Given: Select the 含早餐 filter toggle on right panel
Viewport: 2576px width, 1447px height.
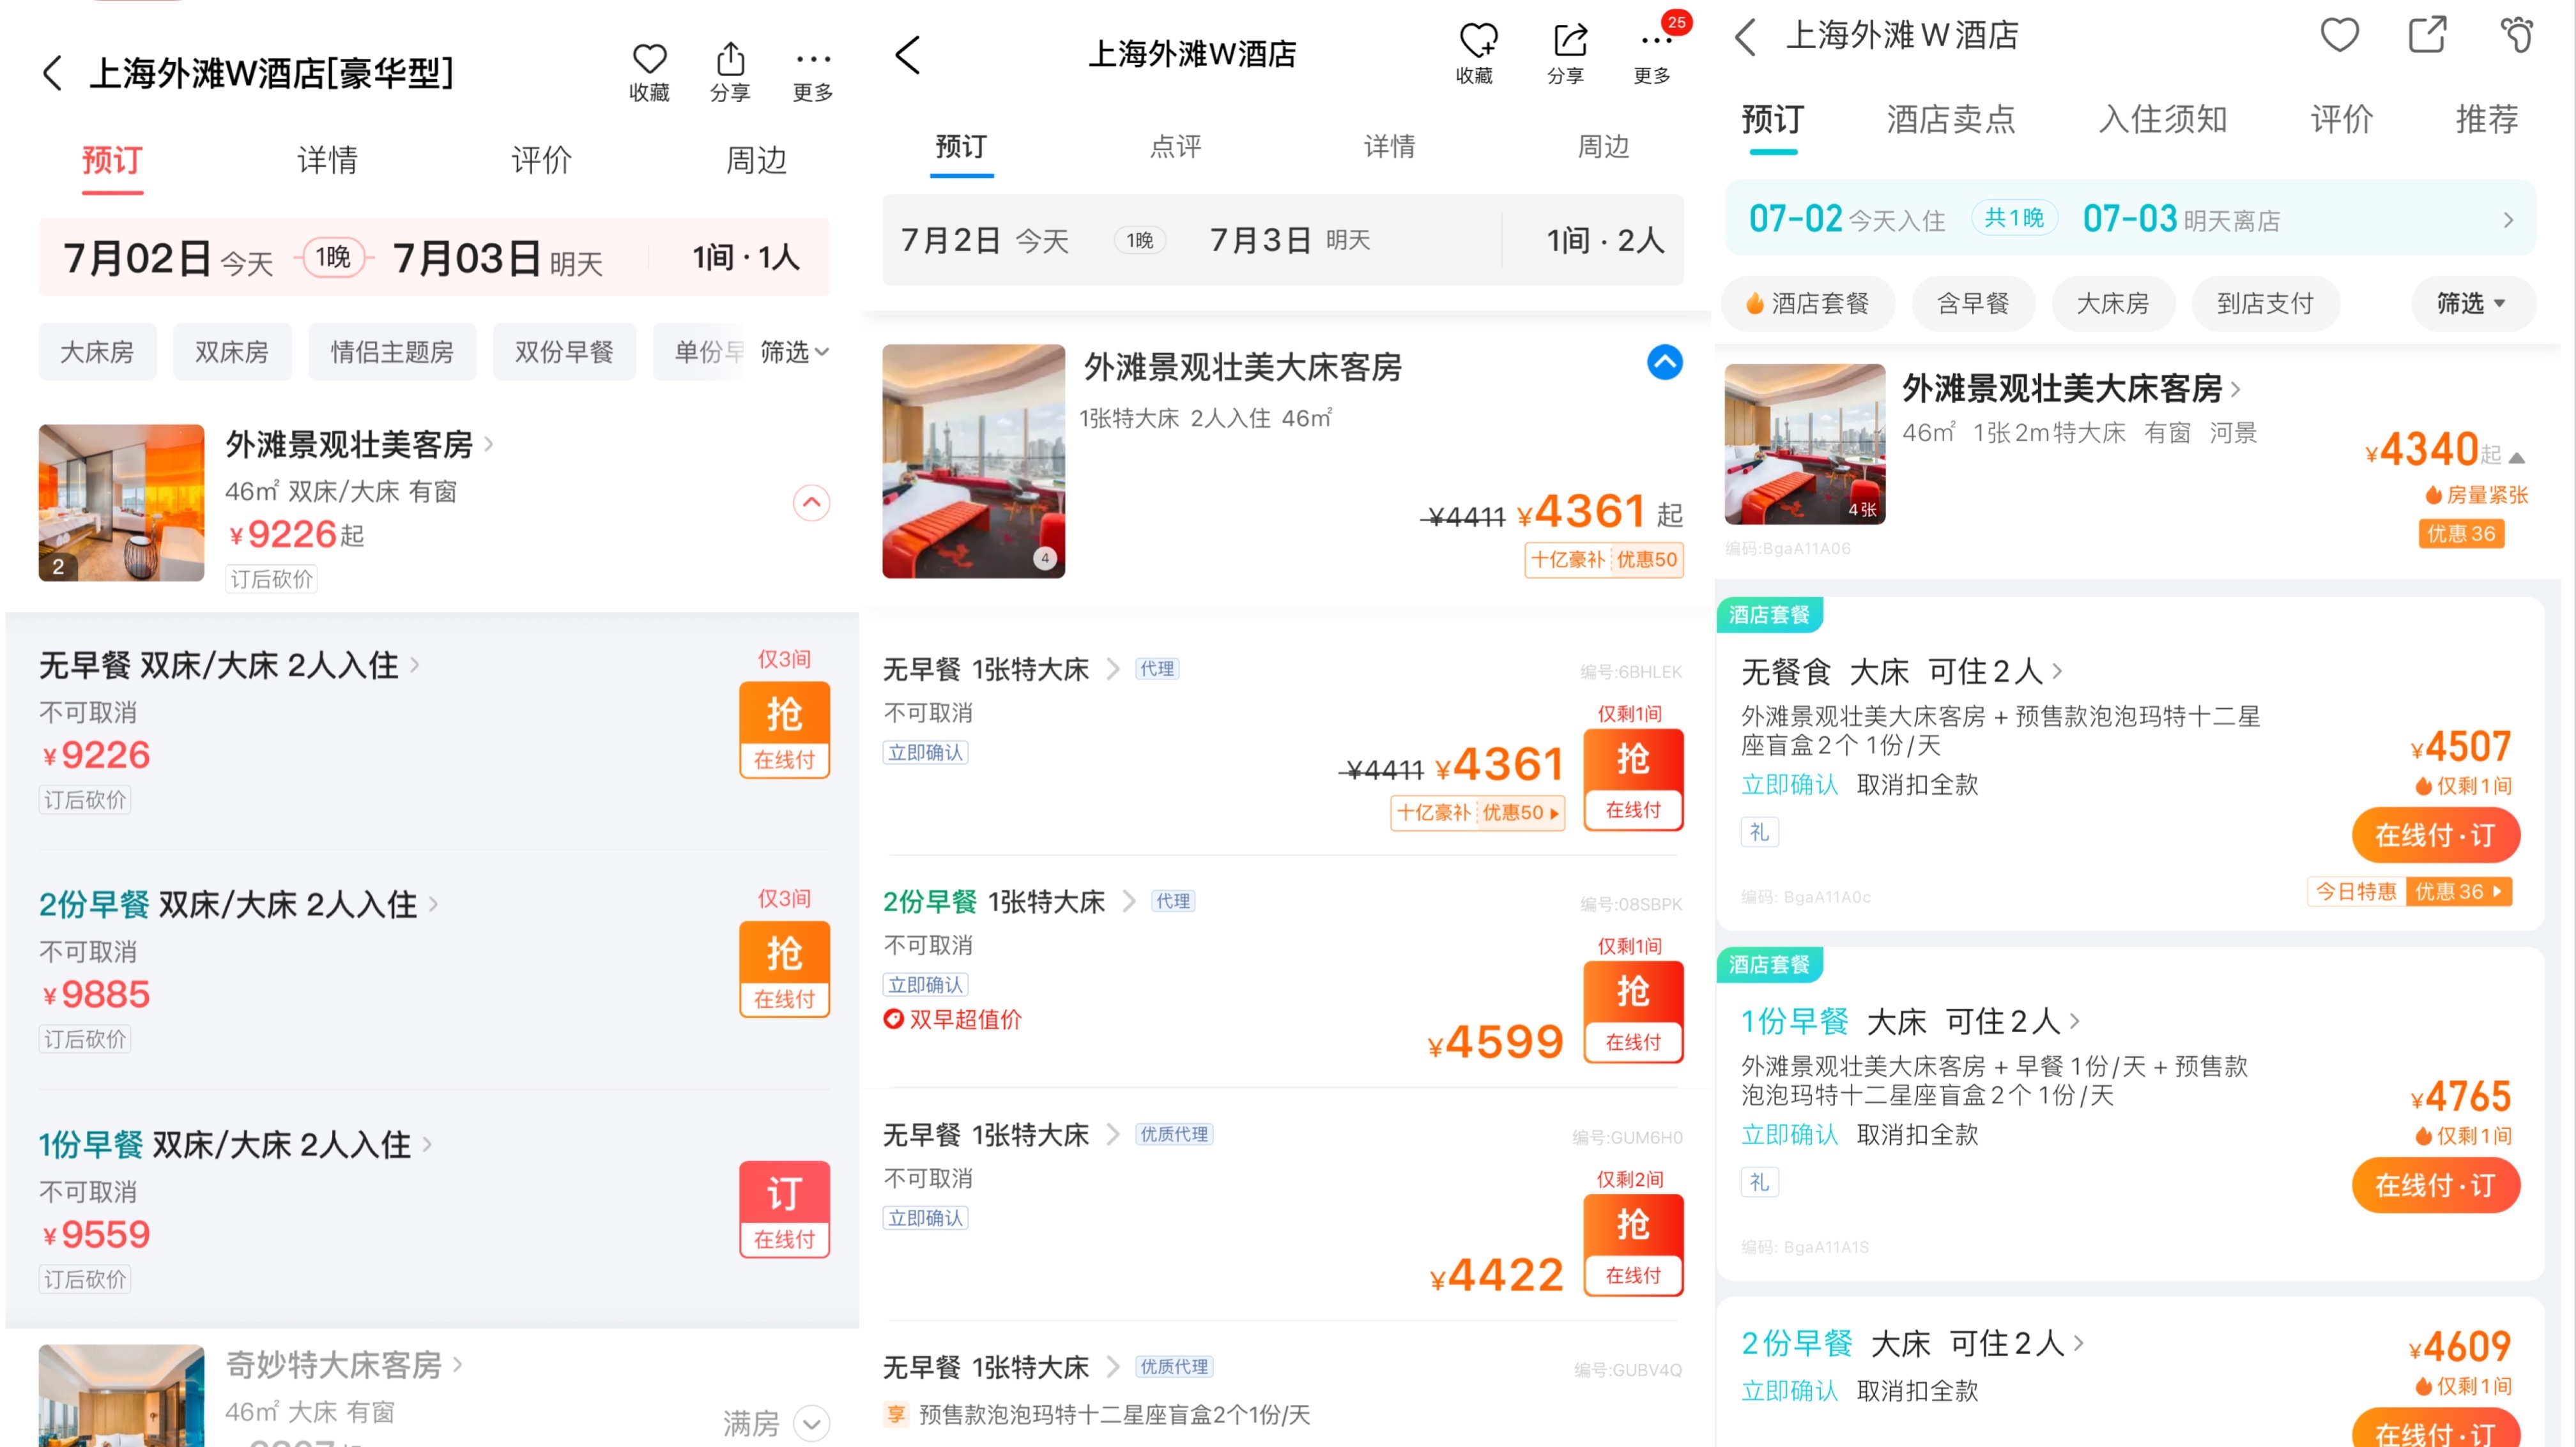Looking at the screenshot, I should (x=1969, y=303).
